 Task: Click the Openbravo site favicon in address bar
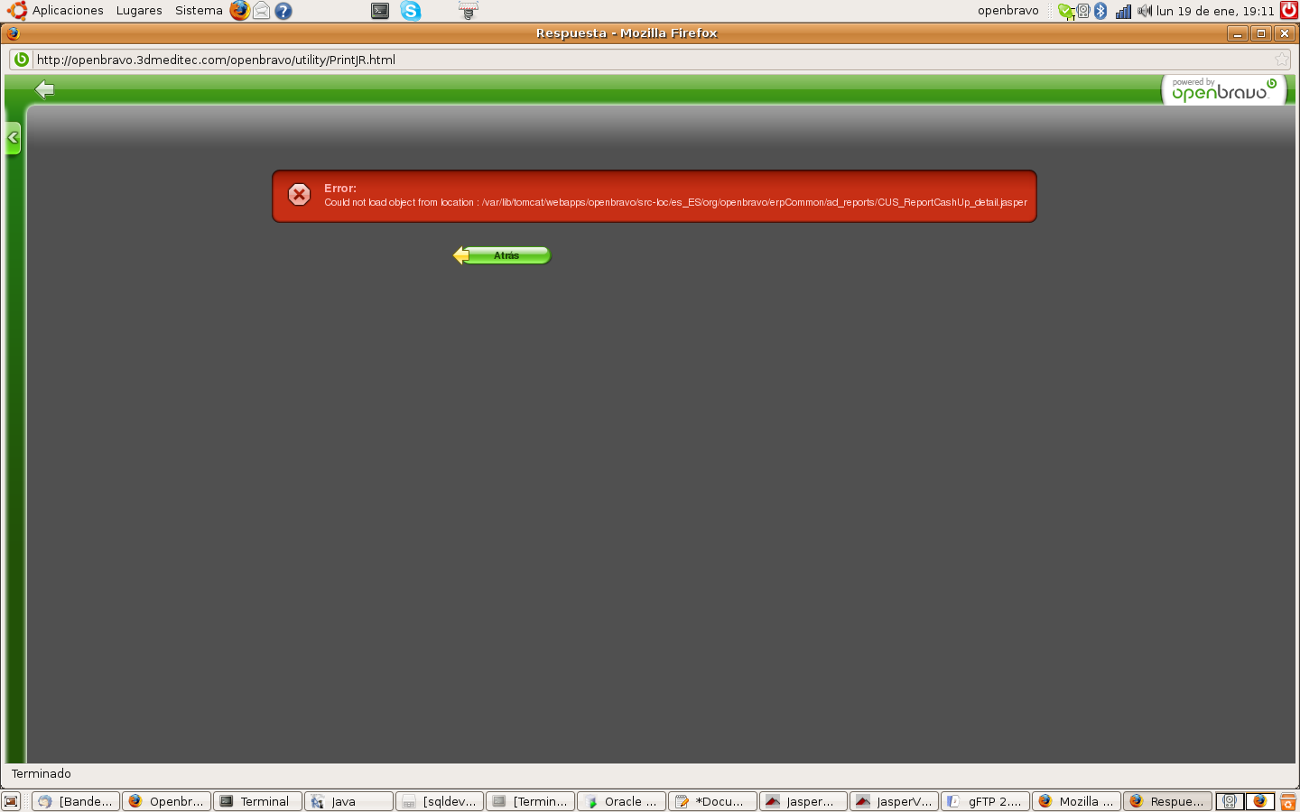[22, 60]
